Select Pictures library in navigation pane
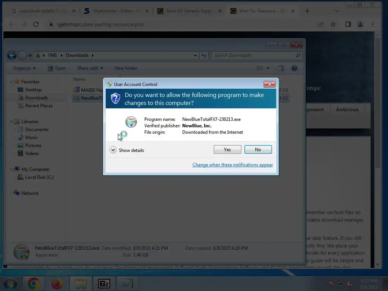The width and height of the screenshot is (388, 291). coord(33,145)
